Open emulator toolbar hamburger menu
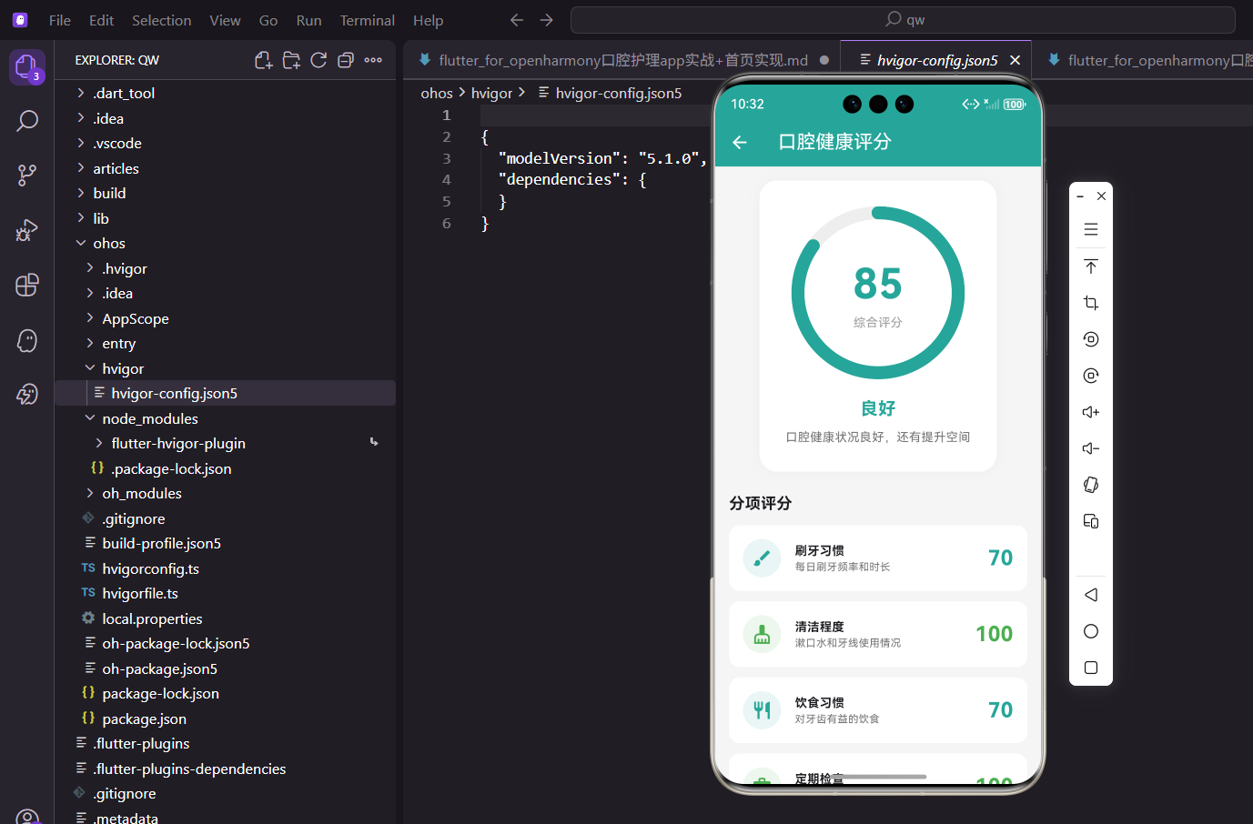1253x824 pixels. tap(1091, 229)
